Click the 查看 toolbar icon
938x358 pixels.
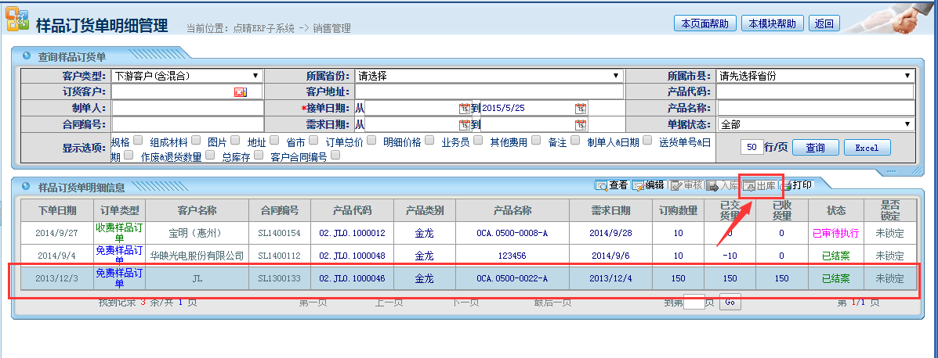[x=602, y=186]
